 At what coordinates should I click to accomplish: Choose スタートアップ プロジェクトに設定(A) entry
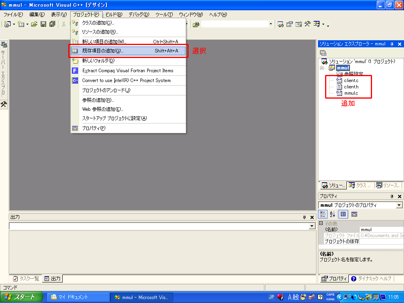[128, 118]
